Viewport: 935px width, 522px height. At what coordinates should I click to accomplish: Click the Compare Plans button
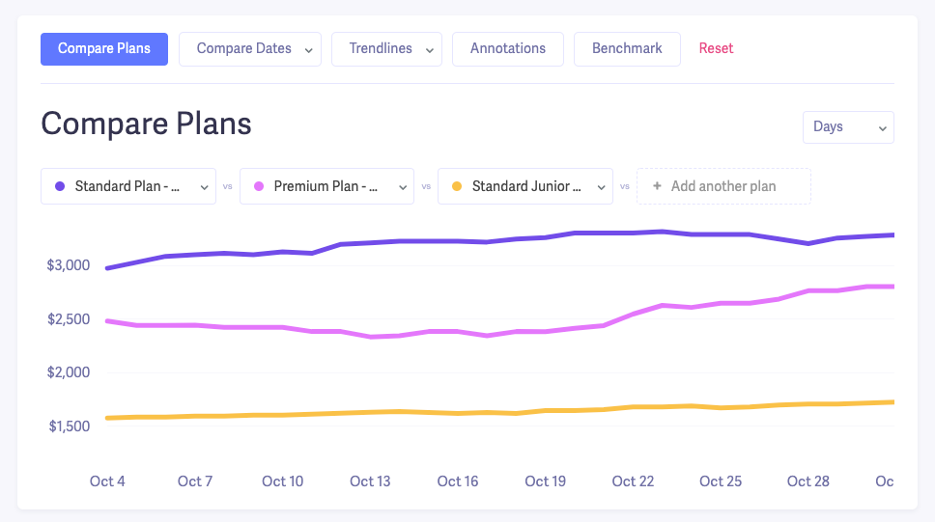click(104, 49)
